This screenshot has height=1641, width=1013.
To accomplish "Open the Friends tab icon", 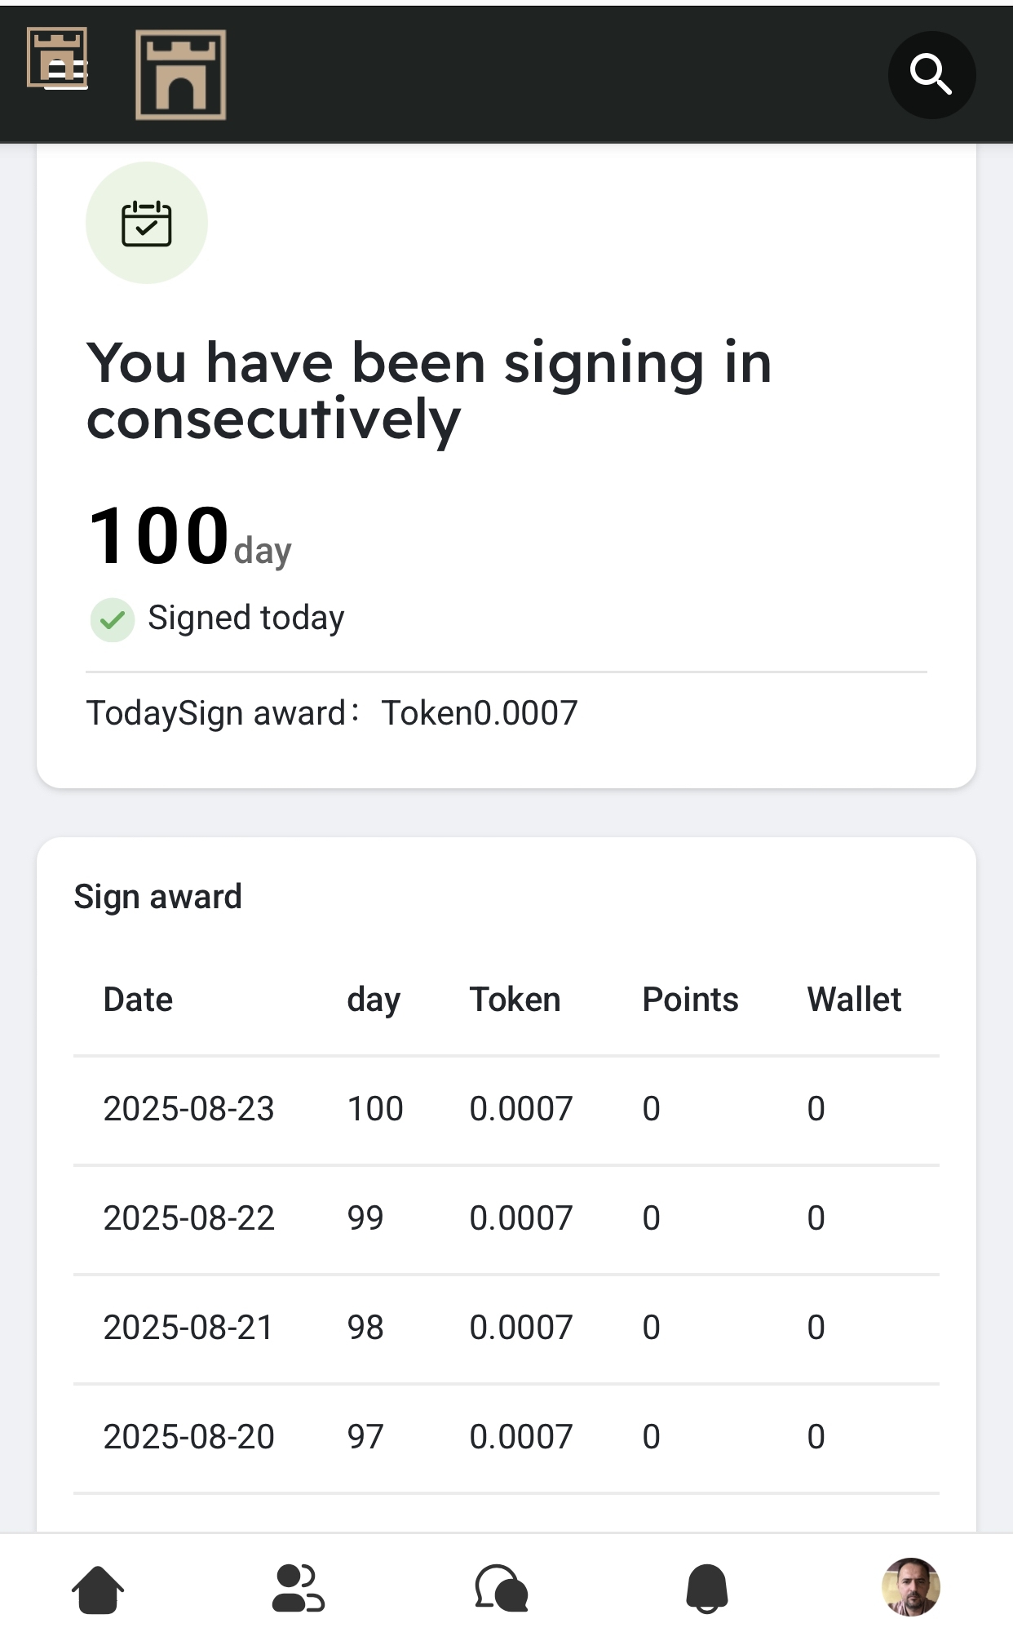I will [x=299, y=1588].
